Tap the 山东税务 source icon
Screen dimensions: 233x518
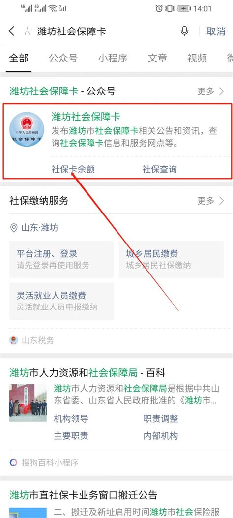14,340
